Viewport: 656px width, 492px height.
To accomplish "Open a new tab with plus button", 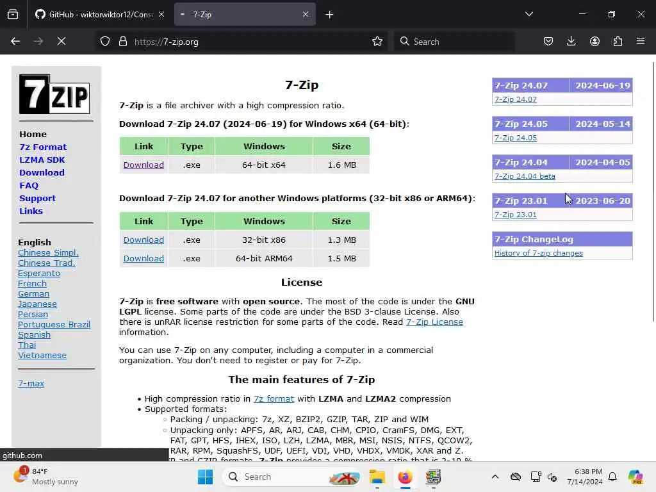I will (x=330, y=15).
